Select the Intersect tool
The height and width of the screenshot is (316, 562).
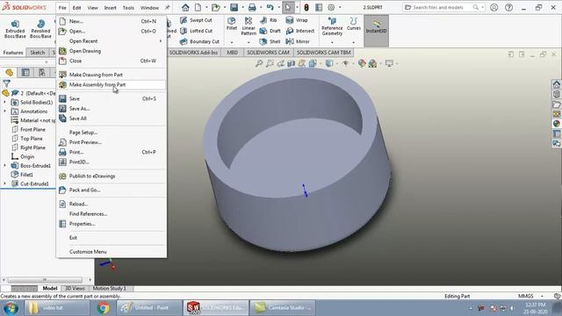[300, 31]
